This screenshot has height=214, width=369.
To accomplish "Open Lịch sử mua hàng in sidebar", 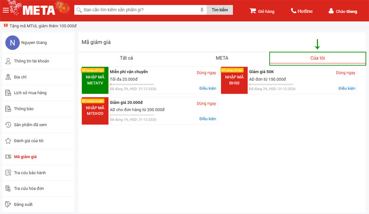I will tap(30, 93).
